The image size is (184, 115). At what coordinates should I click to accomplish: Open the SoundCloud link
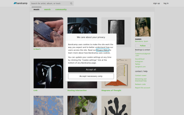pos(140,59)
